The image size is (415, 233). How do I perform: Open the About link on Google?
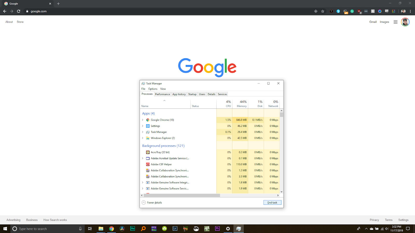click(9, 22)
